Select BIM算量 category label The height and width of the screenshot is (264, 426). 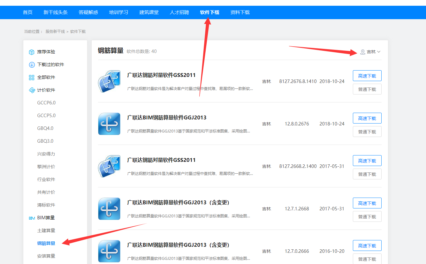point(46,218)
